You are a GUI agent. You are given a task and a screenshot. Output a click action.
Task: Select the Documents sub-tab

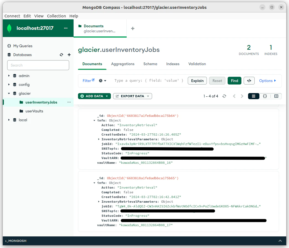coord(92,64)
